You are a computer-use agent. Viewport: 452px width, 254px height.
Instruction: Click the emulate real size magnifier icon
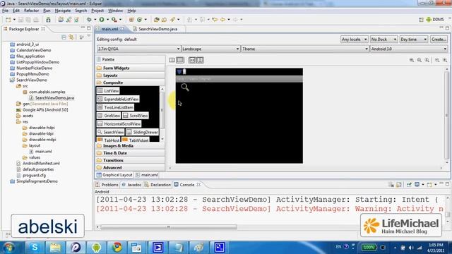pos(412,60)
